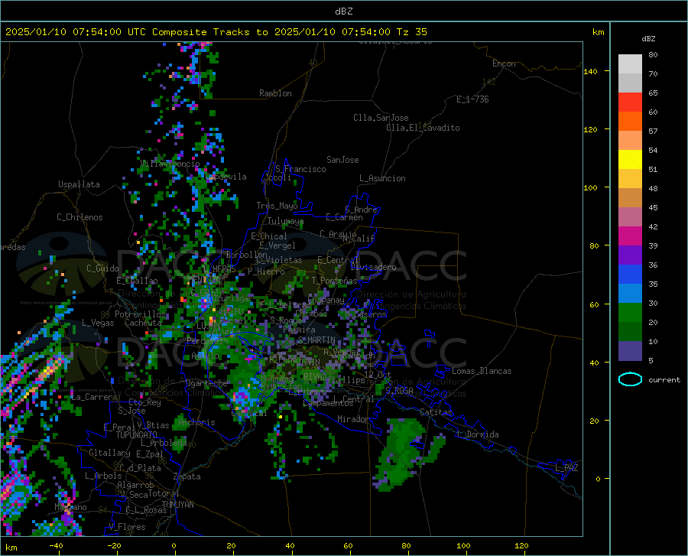Viewport: 688px width, 556px height.
Task: Pick the gold swatch between 51 and 48 dBZ
Action: coord(630,179)
